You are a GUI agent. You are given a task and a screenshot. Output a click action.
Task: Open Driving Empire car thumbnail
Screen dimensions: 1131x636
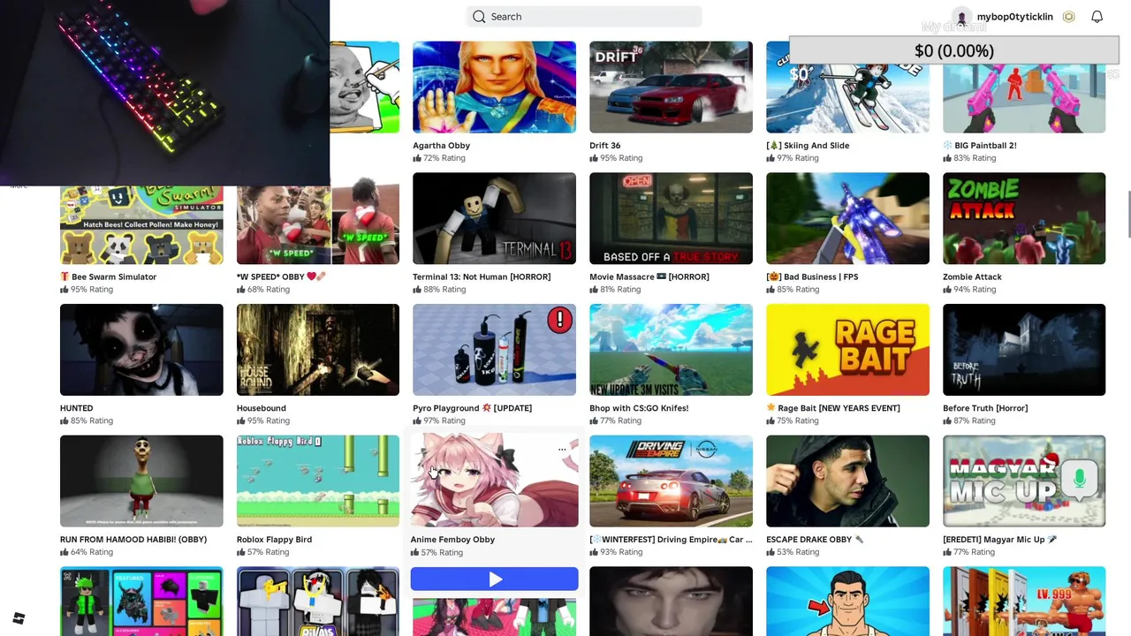tap(671, 481)
